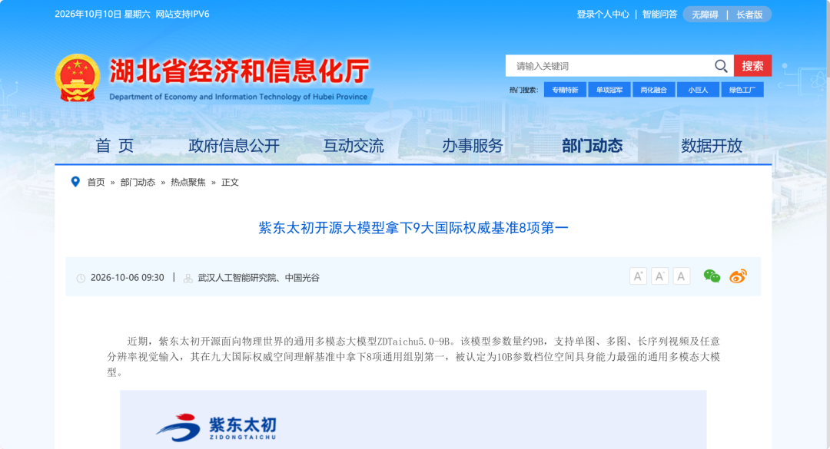
Task: Select hot search tag 两化融合
Action: tap(653, 90)
